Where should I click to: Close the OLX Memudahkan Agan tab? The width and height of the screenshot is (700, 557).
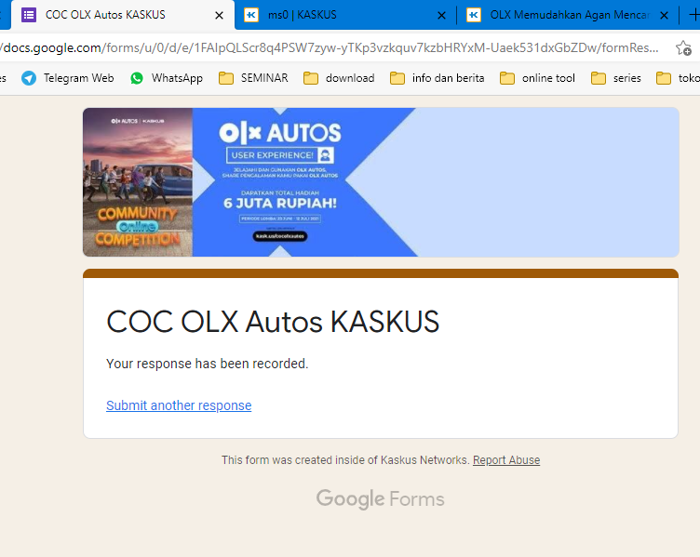(x=664, y=16)
